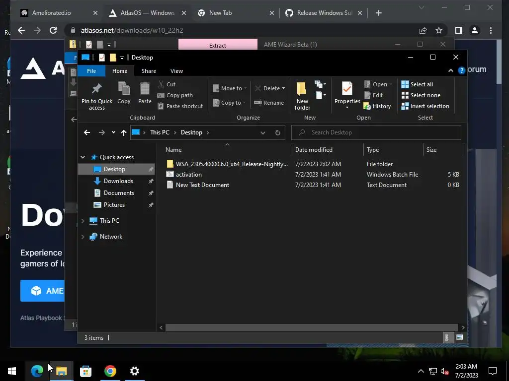The height and width of the screenshot is (381, 509).
Task: Open Explorer help question mark icon
Action: [x=461, y=70]
